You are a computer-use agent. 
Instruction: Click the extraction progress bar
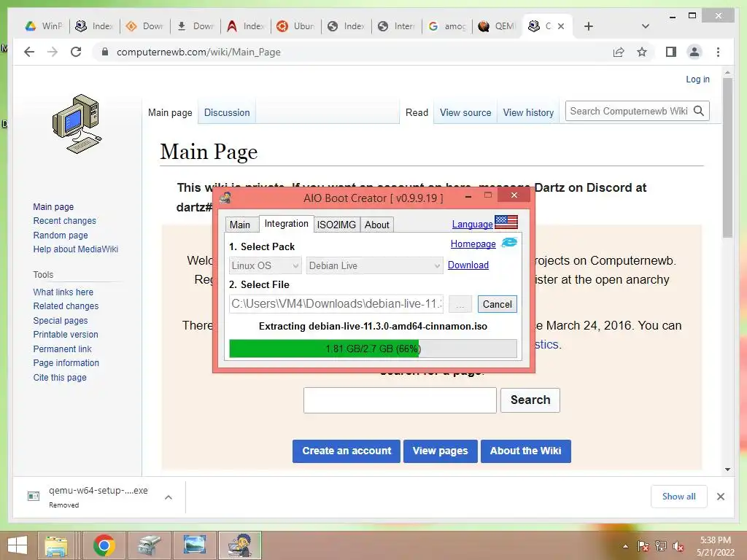pyautogui.click(x=373, y=349)
